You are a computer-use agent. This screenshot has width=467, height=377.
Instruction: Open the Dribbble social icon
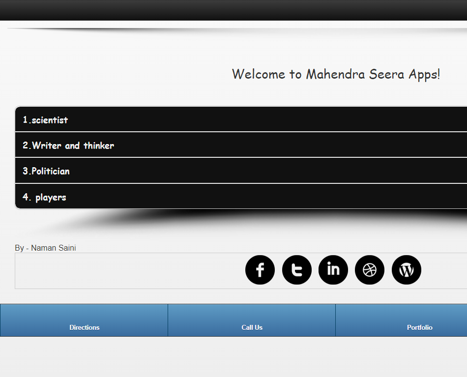point(370,270)
